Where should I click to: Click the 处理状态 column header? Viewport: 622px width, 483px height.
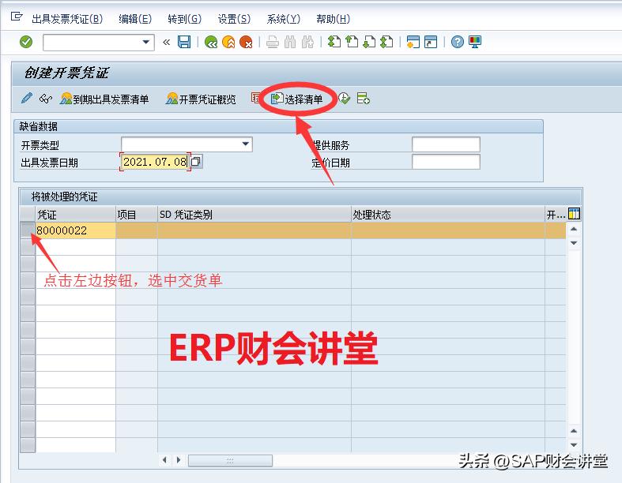[x=448, y=215]
